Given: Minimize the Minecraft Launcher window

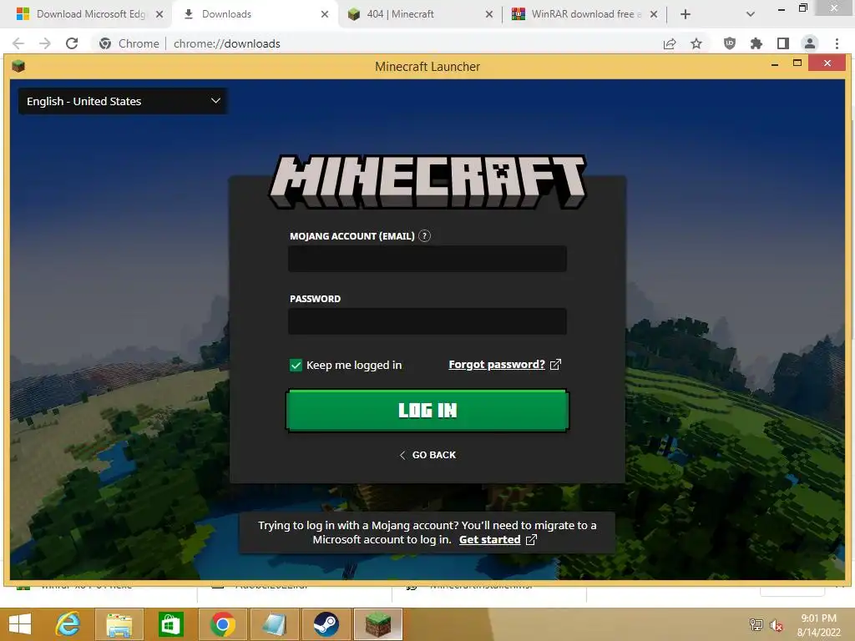Looking at the screenshot, I should (774, 64).
